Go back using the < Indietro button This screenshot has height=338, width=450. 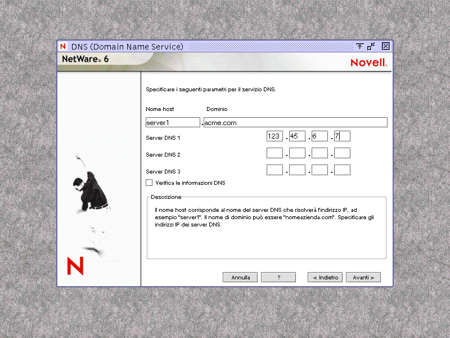[325, 277]
